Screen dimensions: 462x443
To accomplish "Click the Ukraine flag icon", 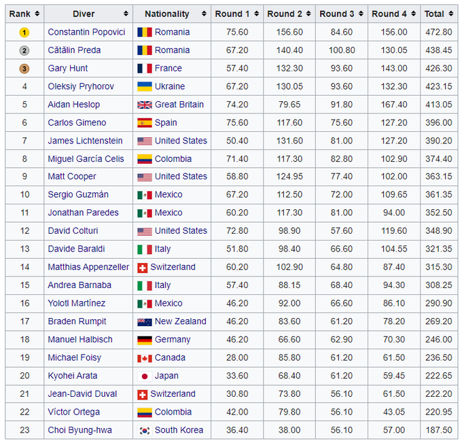I will coord(144,86).
